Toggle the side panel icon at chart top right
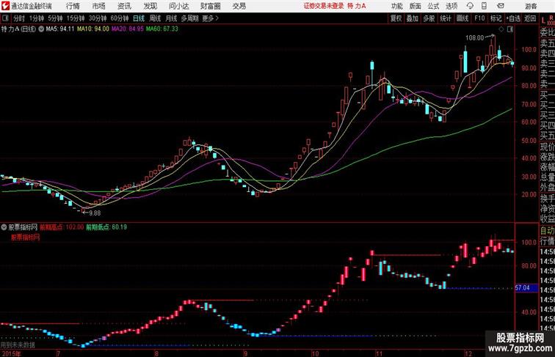This screenshot has height=357, width=555. (510, 29)
